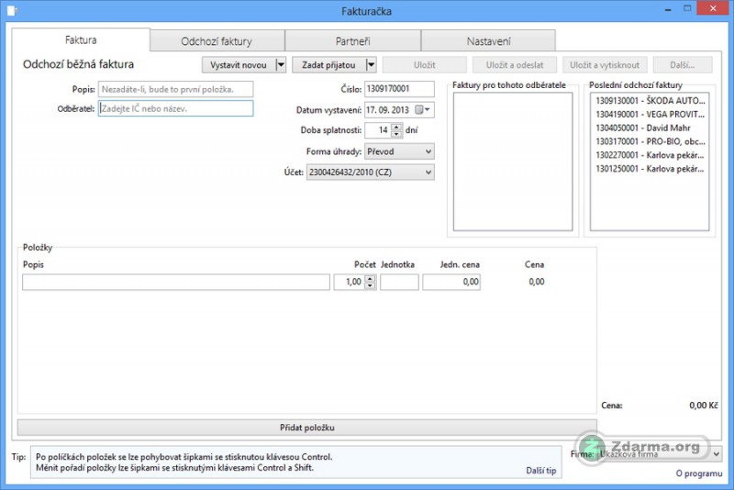
Task: Increase Doba splatnosti days with up arrow
Action: [x=396, y=127]
